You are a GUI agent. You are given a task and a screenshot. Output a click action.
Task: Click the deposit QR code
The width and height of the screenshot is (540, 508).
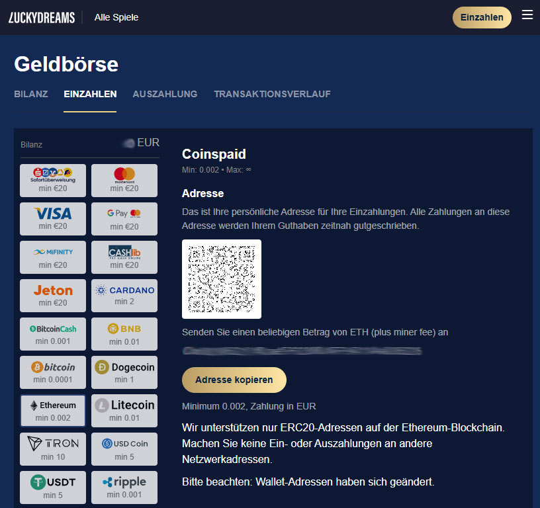[x=222, y=278]
